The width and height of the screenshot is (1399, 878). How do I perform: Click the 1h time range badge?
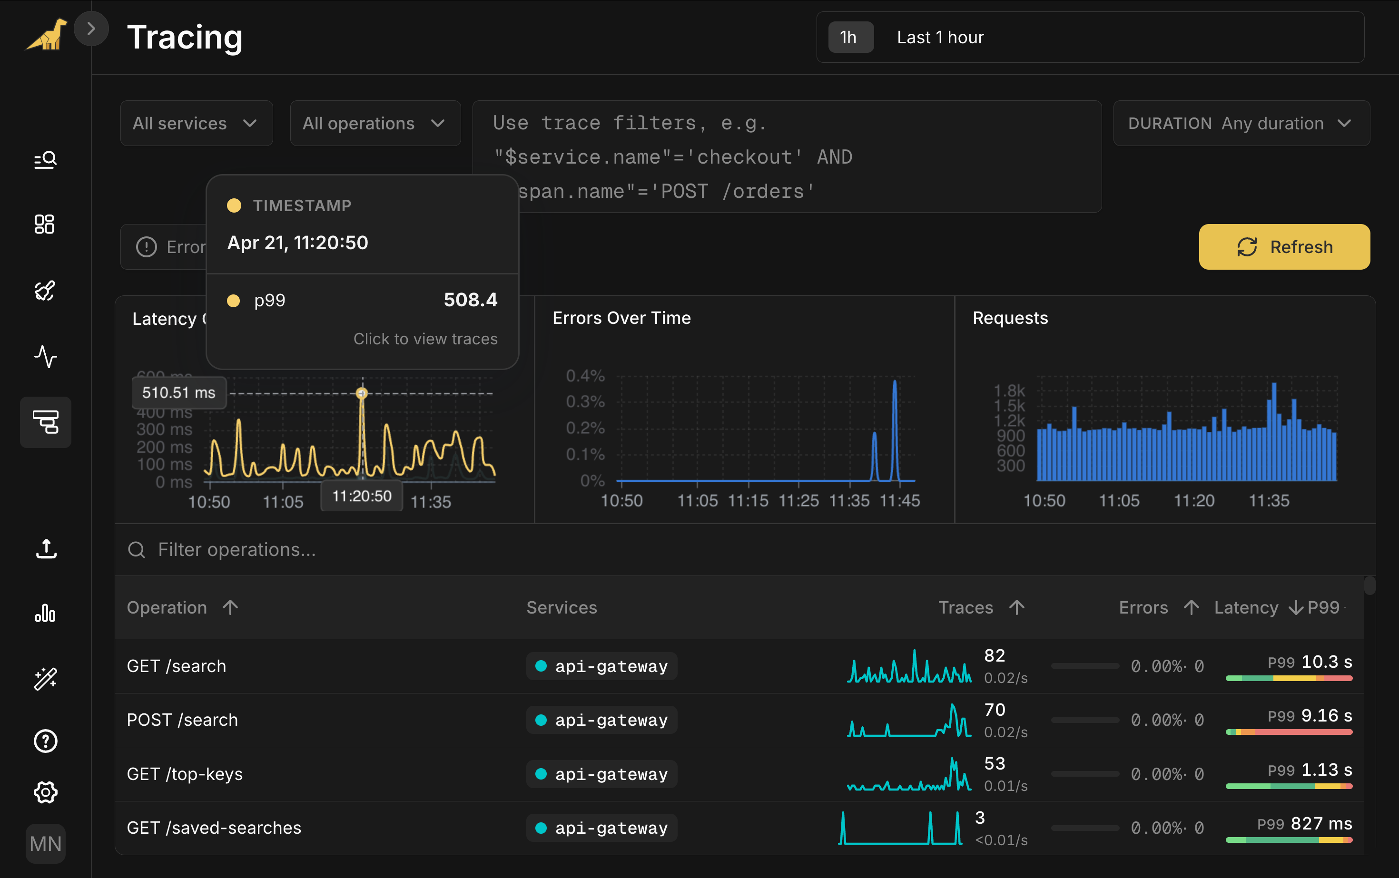[x=850, y=37]
